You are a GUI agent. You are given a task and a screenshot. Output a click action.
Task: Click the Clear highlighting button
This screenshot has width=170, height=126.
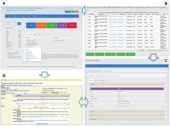pos(45,124)
